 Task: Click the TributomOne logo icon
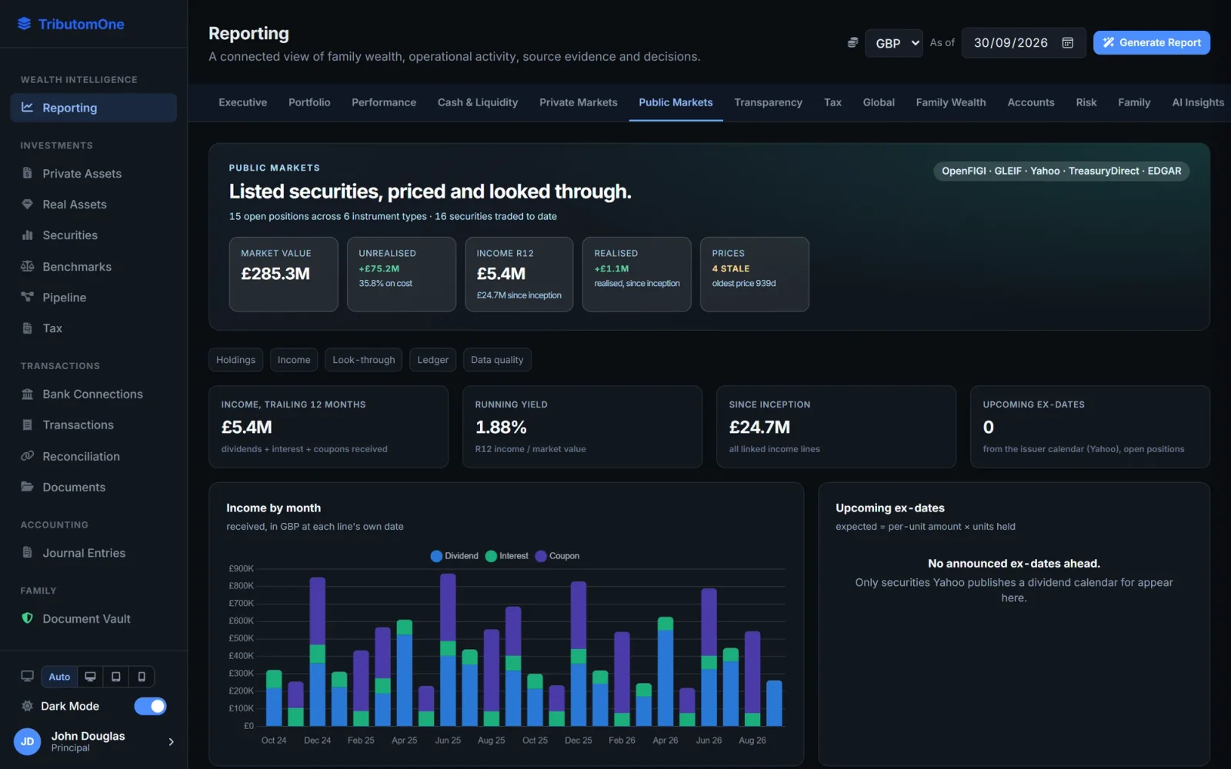pos(25,24)
